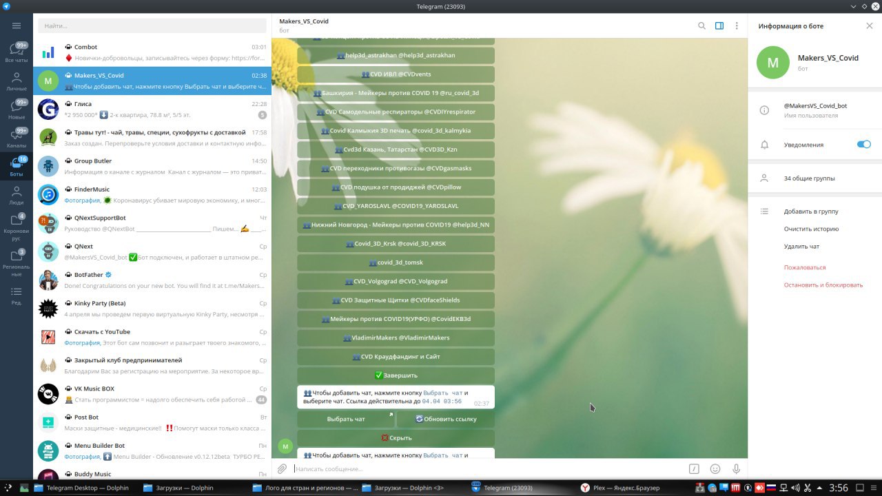Click 'Остановить и блокировать'
This screenshot has width=882, height=496.
point(823,285)
